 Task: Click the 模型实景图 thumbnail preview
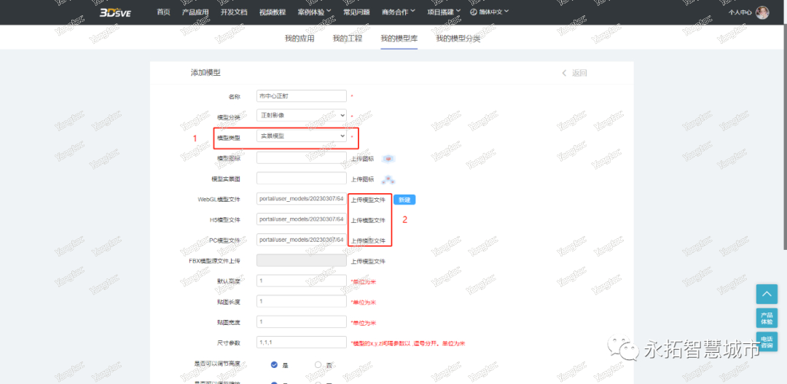tap(389, 179)
